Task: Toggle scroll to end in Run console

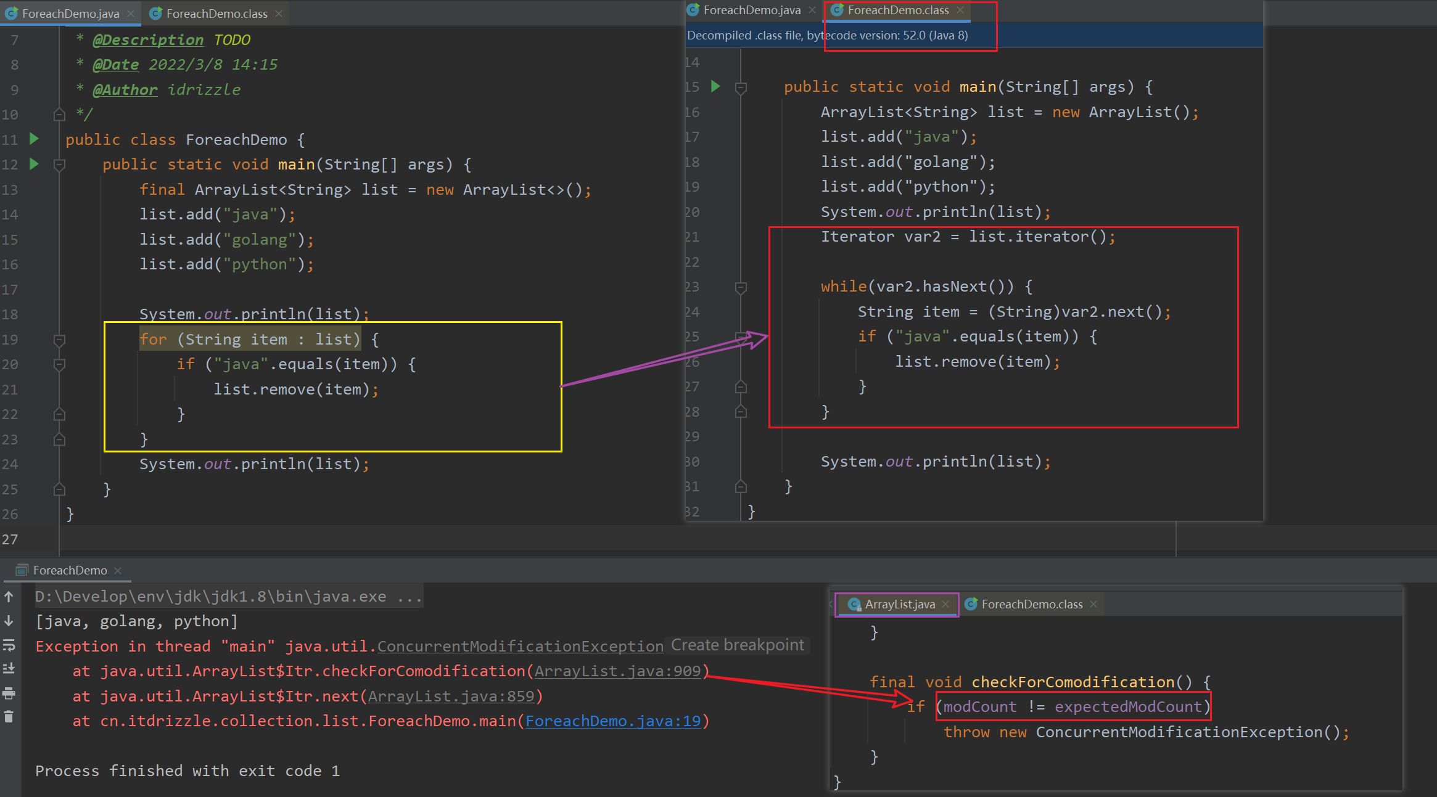Action: click(9, 669)
